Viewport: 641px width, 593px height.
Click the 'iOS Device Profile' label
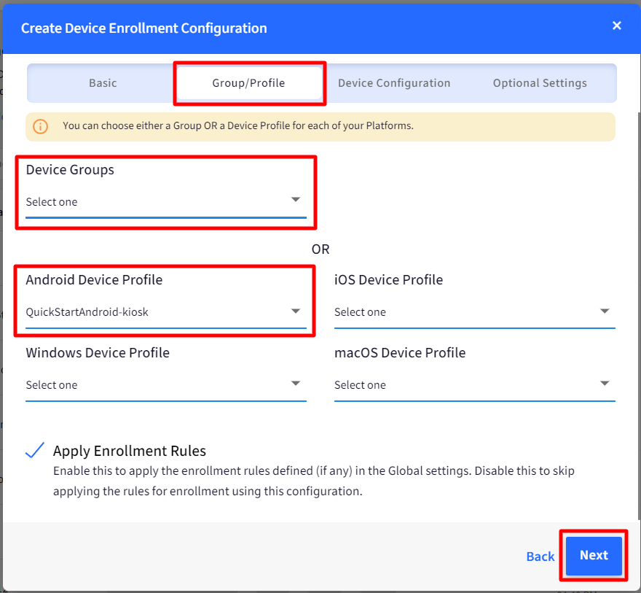point(388,279)
